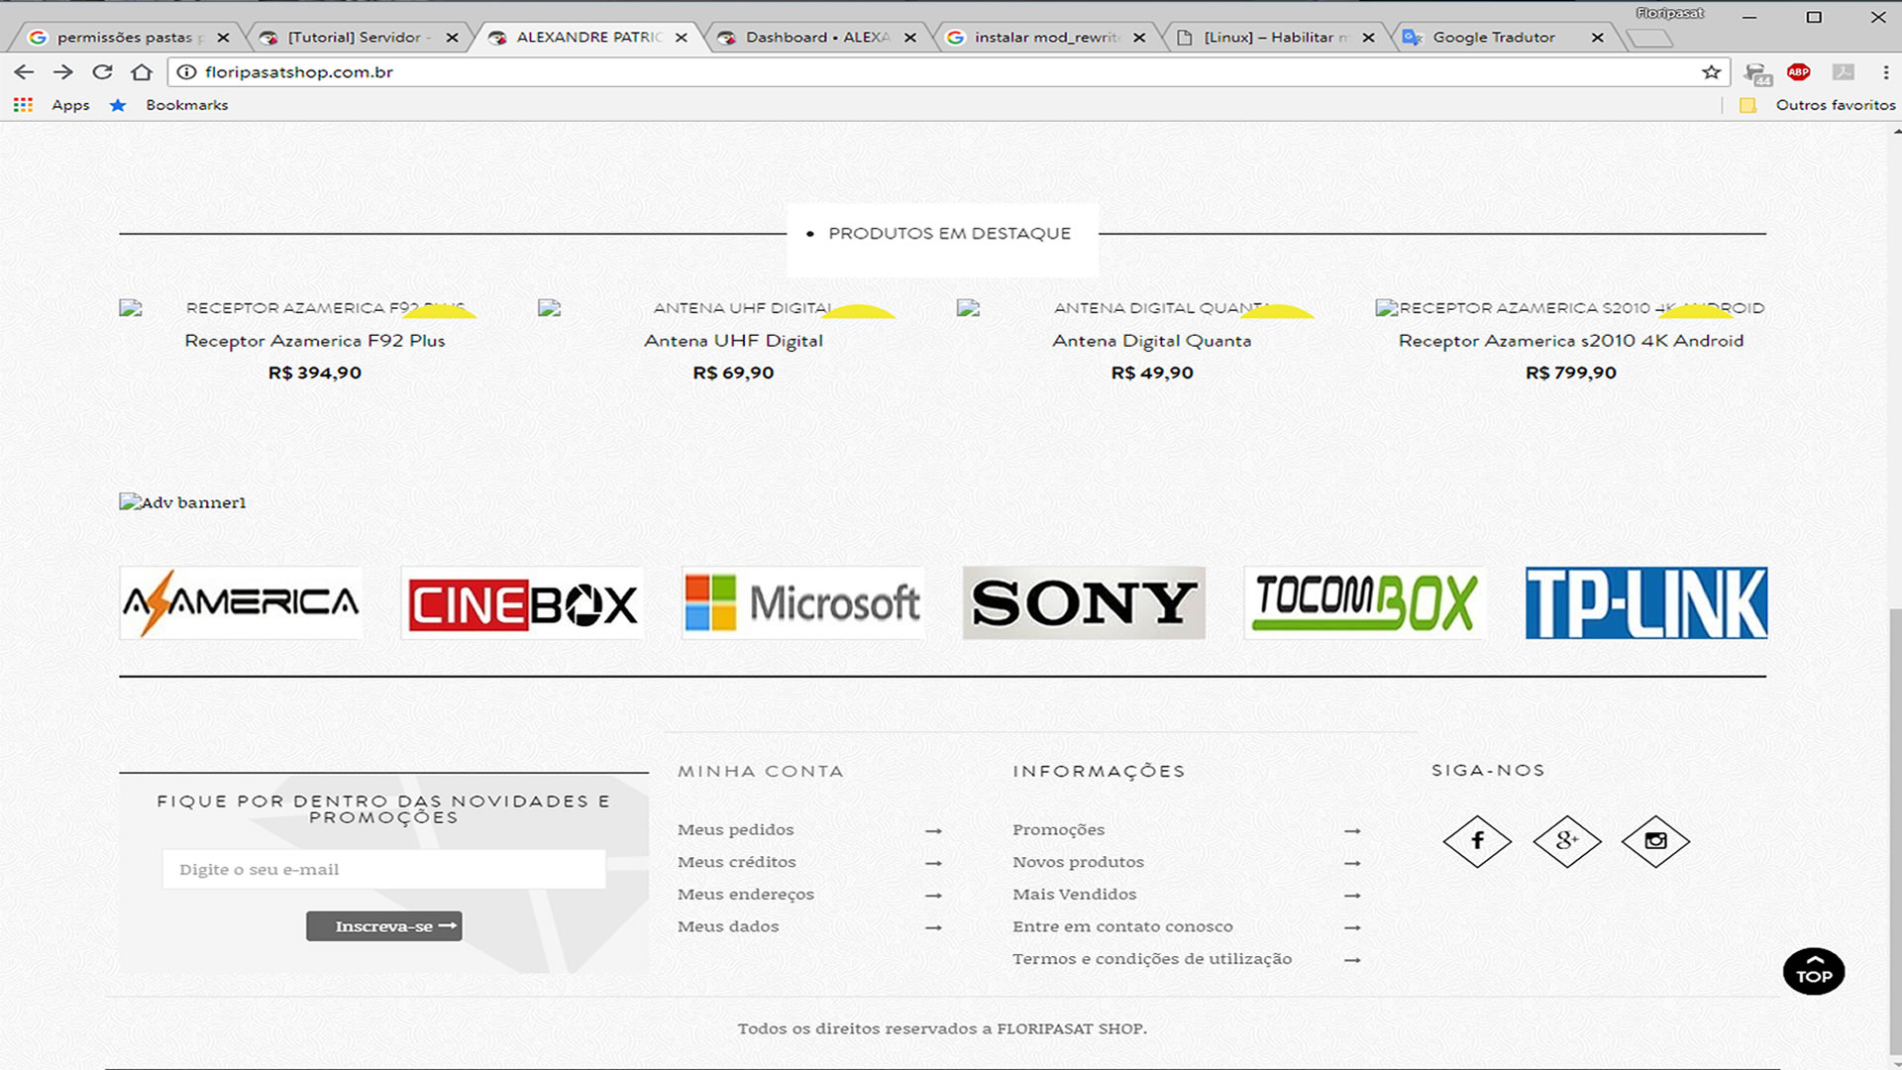Click the Inscreva-se button
The width and height of the screenshot is (1902, 1070).
[x=383, y=926]
